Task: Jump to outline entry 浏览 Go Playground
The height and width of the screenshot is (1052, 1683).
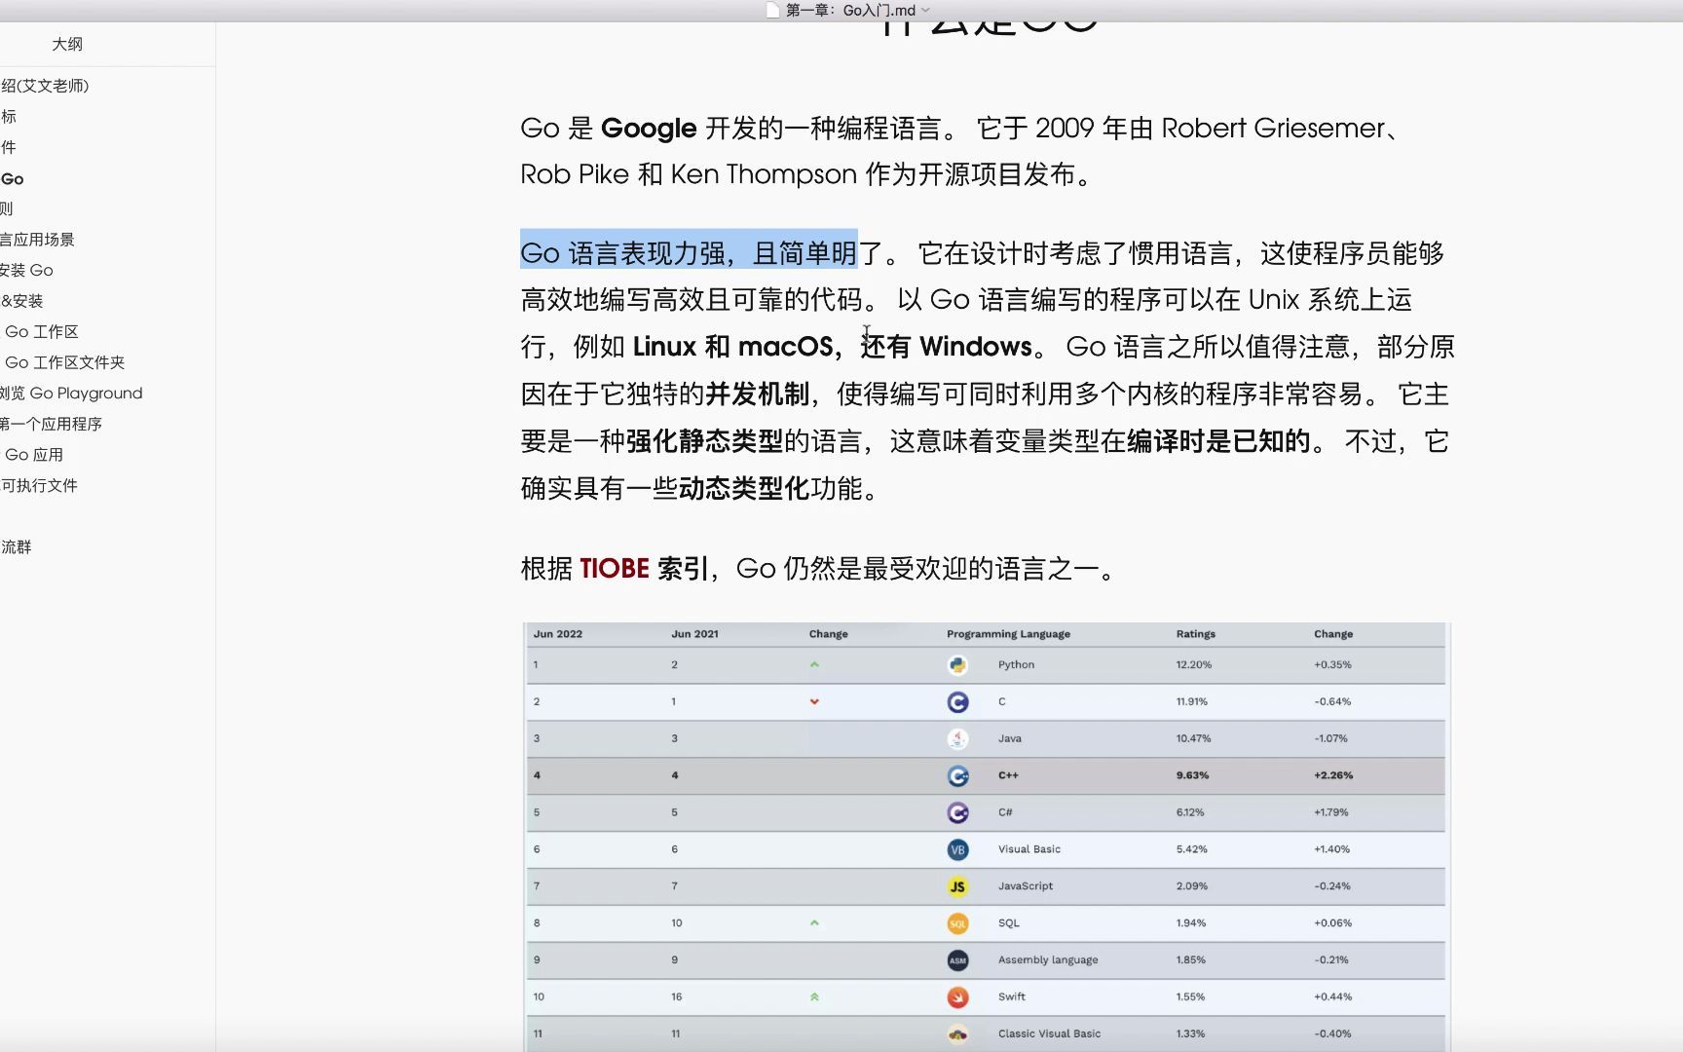Action: pos(71,393)
